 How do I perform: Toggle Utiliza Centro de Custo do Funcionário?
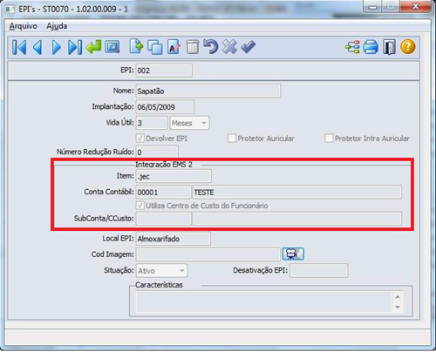[x=140, y=206]
